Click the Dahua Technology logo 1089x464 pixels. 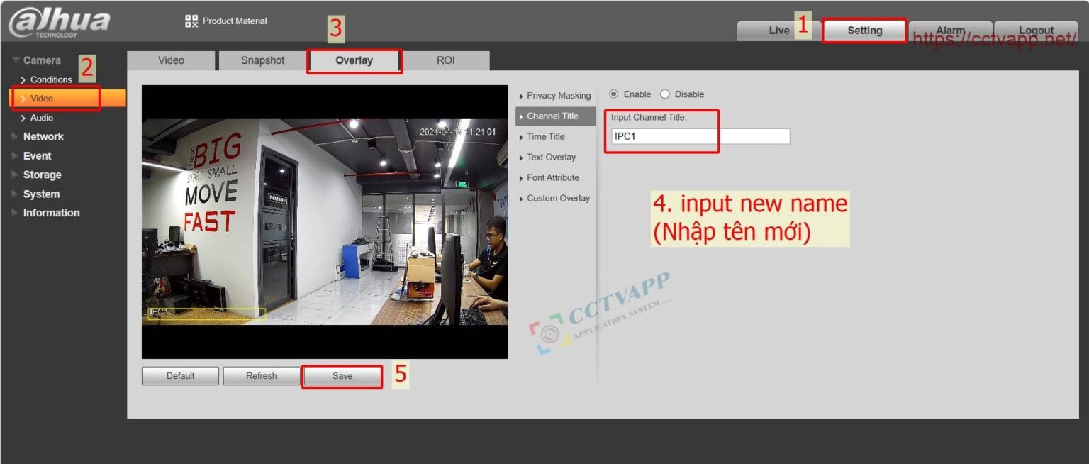(x=57, y=21)
